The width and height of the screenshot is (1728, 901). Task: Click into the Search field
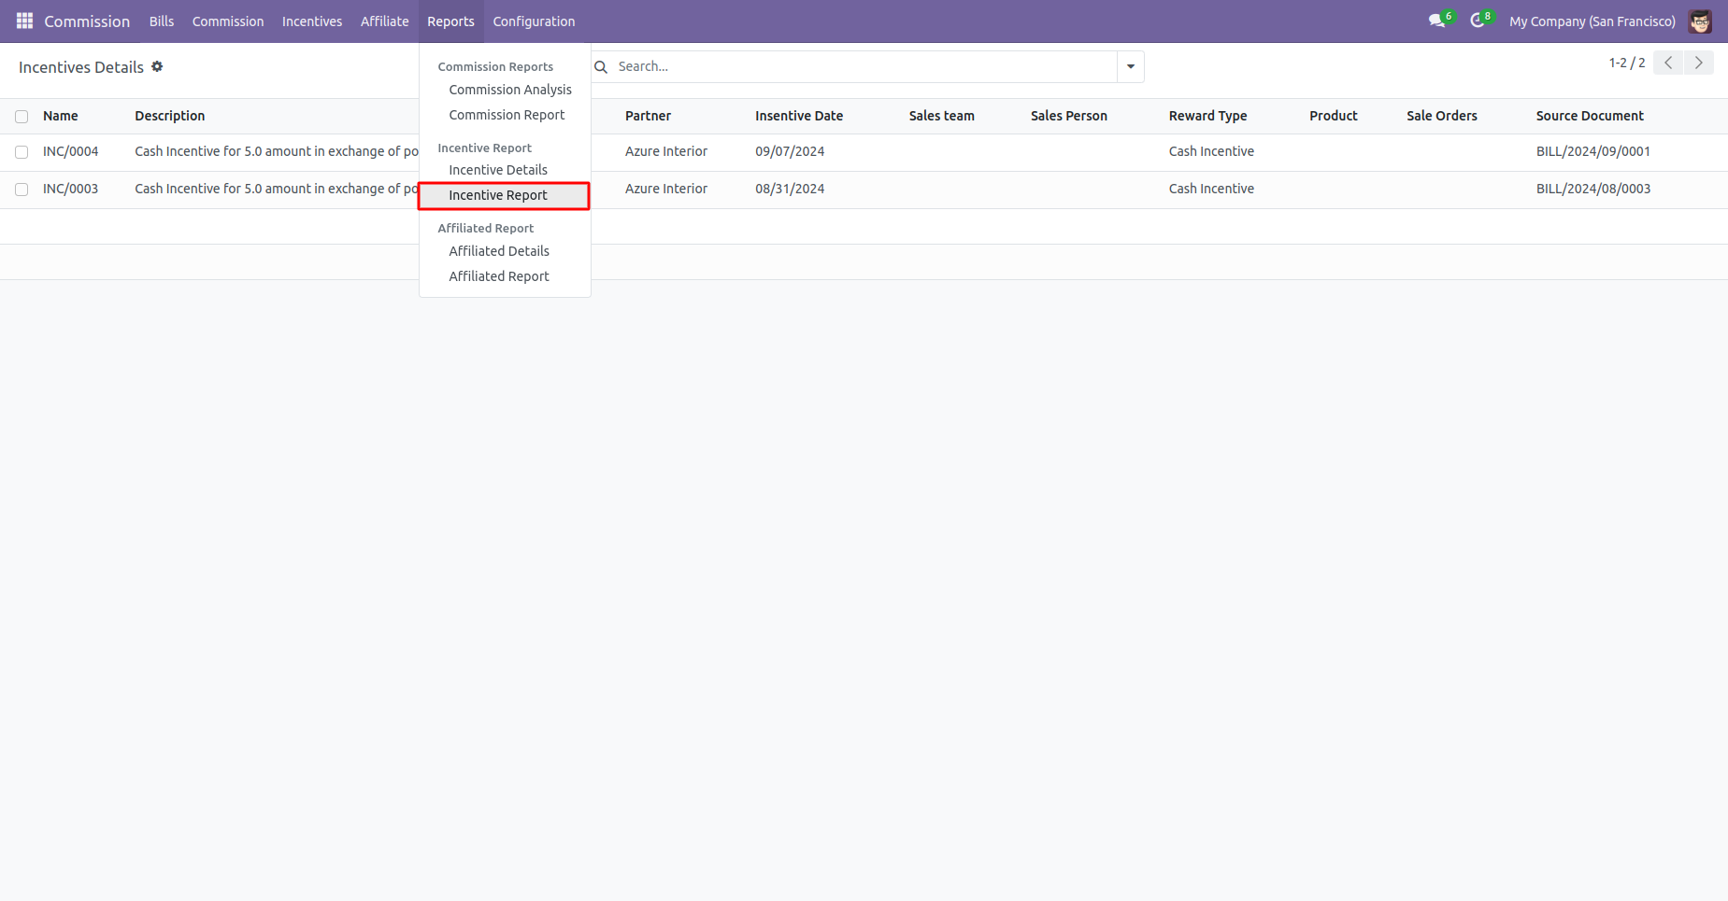[864, 66]
